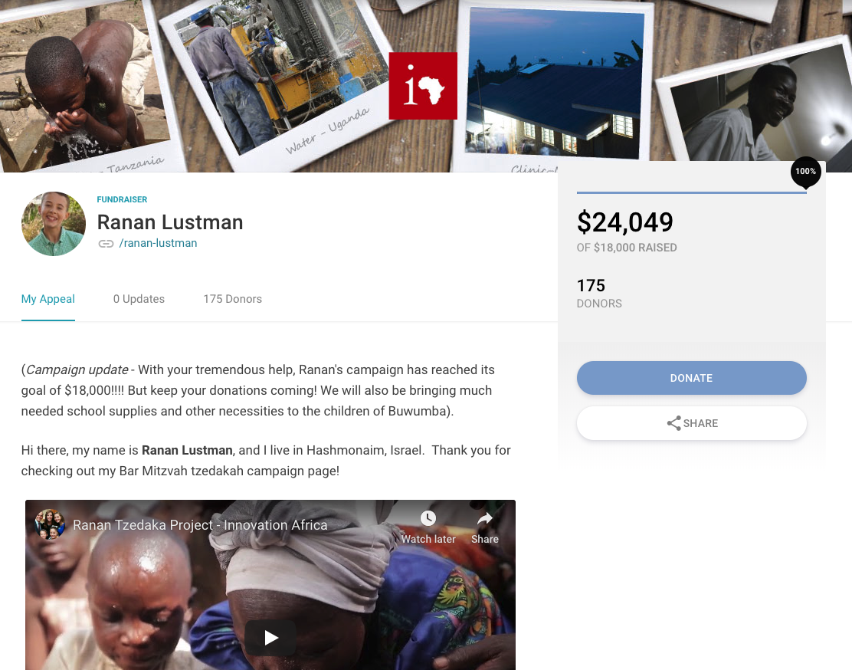Image resolution: width=852 pixels, height=670 pixels.
Task: Click the 100% progress badge
Action: tap(805, 172)
